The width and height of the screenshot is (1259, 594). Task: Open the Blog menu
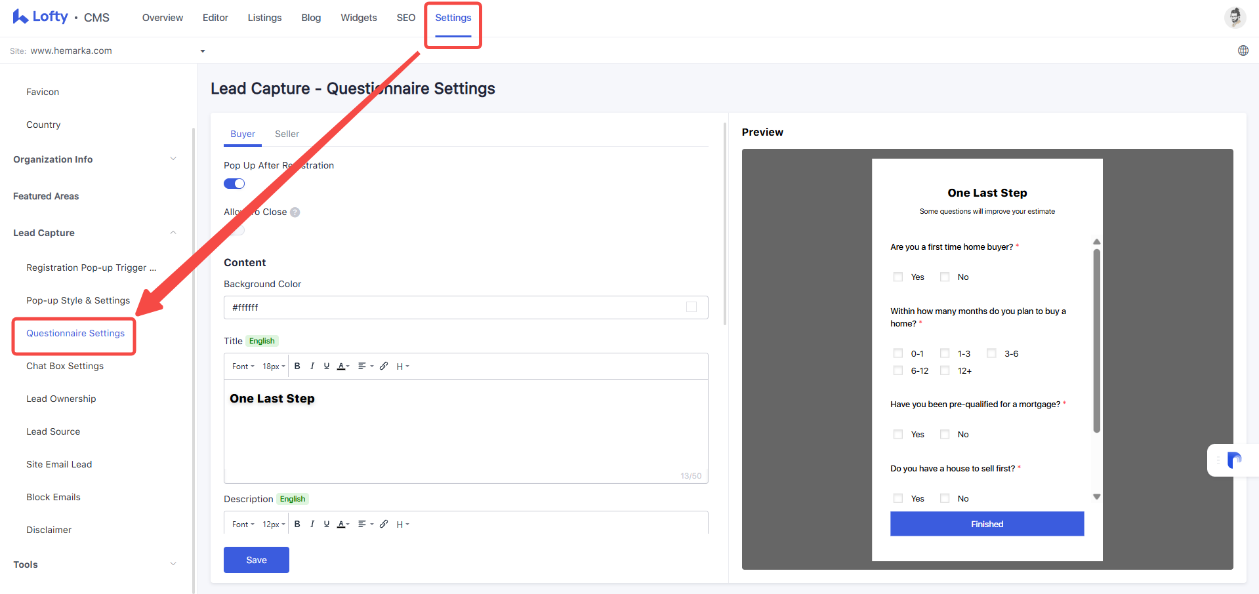tap(311, 18)
